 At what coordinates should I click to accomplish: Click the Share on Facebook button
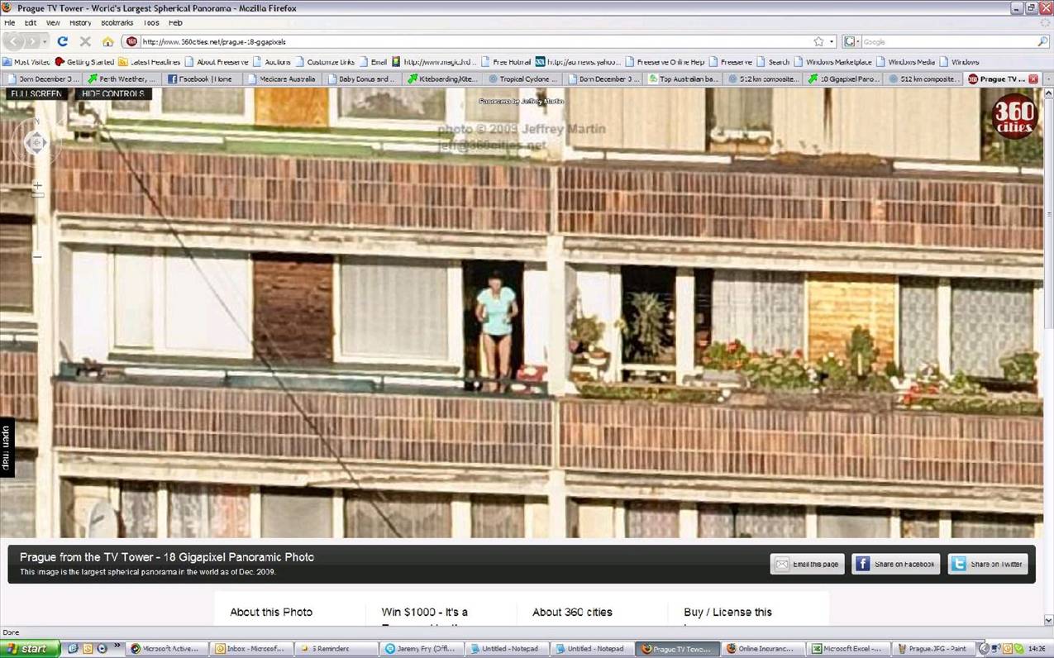(x=896, y=564)
